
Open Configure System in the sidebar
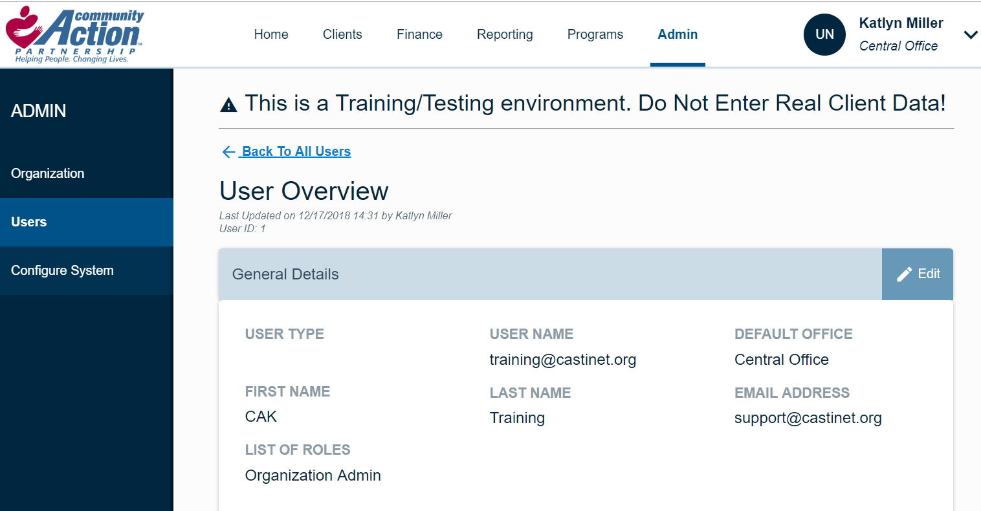point(87,270)
